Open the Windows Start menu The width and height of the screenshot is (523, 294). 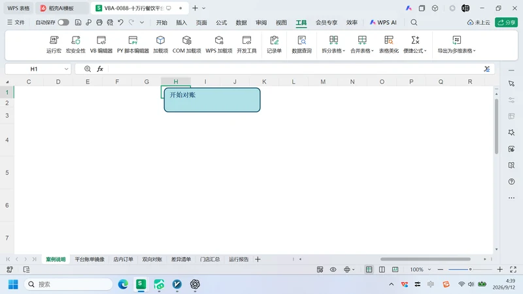click(x=13, y=284)
